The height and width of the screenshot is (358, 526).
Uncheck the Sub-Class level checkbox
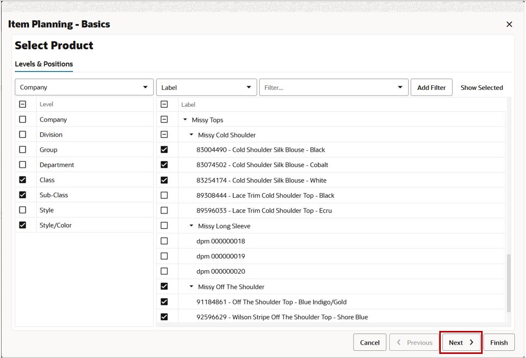tap(22, 195)
